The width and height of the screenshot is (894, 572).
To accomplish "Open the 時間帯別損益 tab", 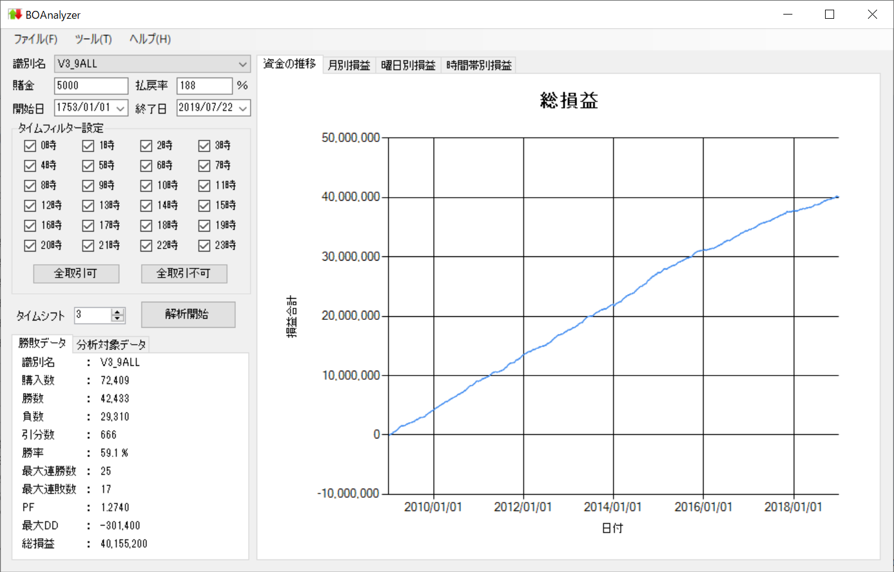I will pyautogui.click(x=479, y=65).
